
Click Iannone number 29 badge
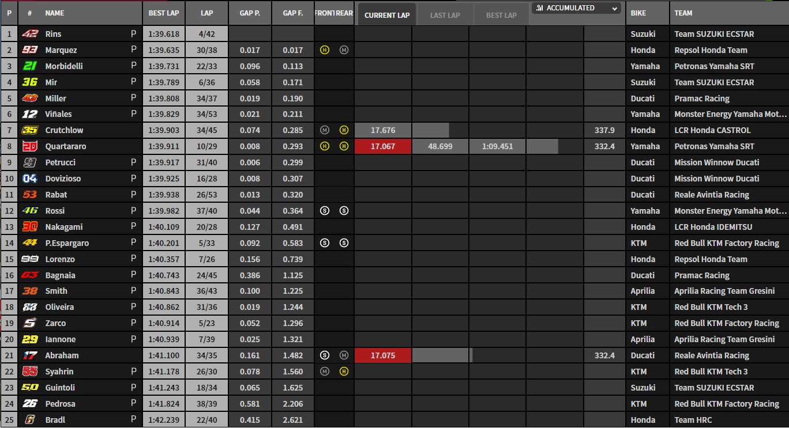pyautogui.click(x=29, y=339)
